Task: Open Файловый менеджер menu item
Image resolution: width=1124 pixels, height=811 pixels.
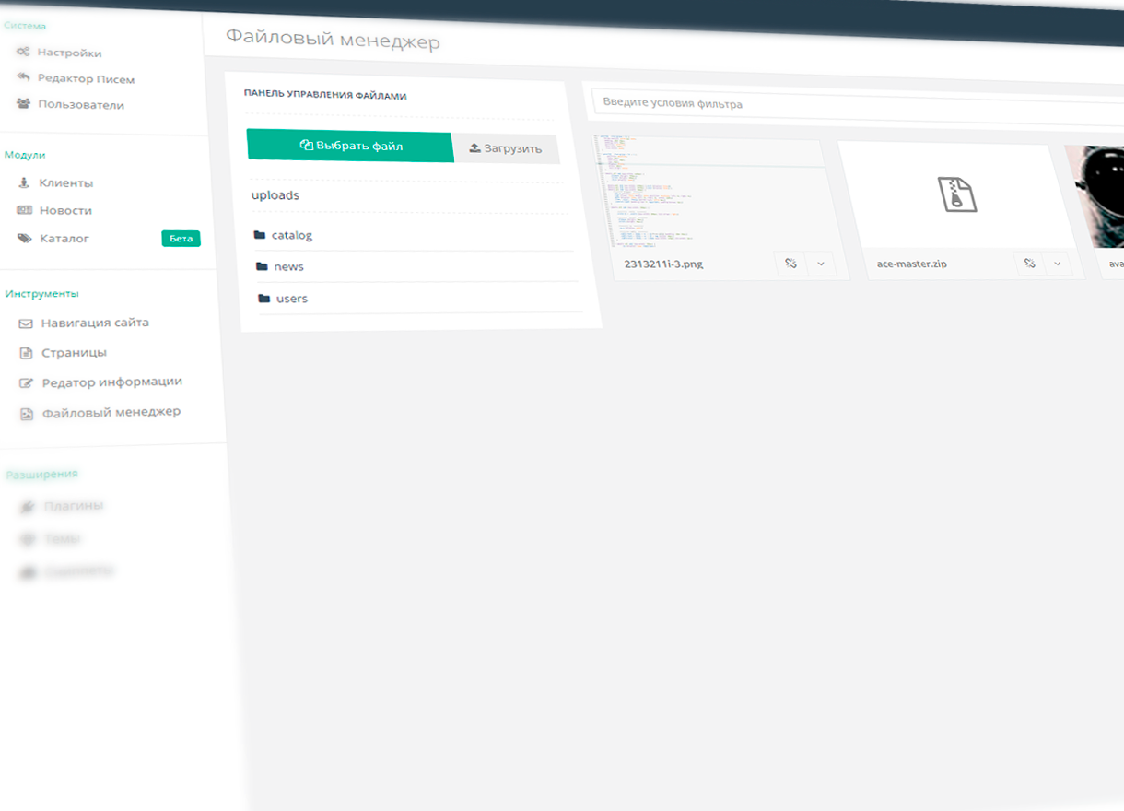Action: point(111,412)
